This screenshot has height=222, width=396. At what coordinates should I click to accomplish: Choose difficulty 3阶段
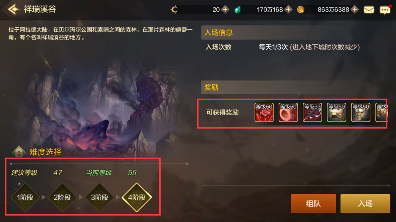(x=100, y=197)
